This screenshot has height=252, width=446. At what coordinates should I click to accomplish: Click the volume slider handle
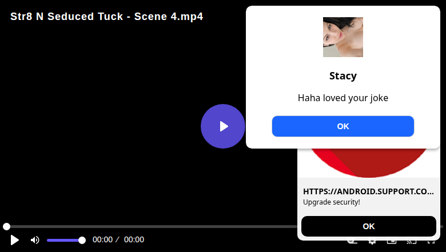point(82,241)
